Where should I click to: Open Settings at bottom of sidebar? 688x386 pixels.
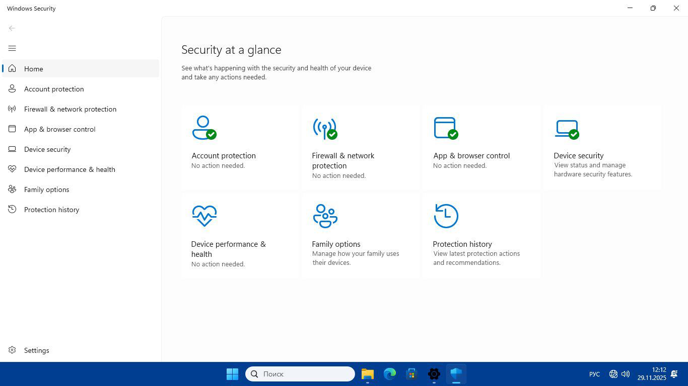(36, 350)
